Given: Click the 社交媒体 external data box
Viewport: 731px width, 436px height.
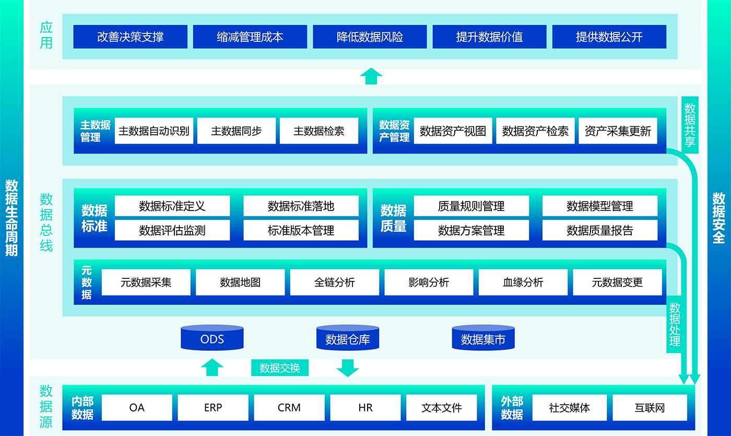Looking at the screenshot, I should click(x=569, y=408).
